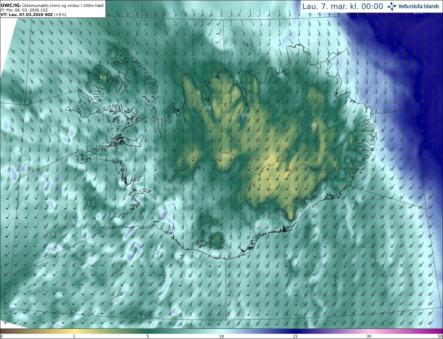The image size is (443, 339).
Task: Click the 'UWC/IG: Úrkomumætti (mm)' title line
Action: [52, 5]
